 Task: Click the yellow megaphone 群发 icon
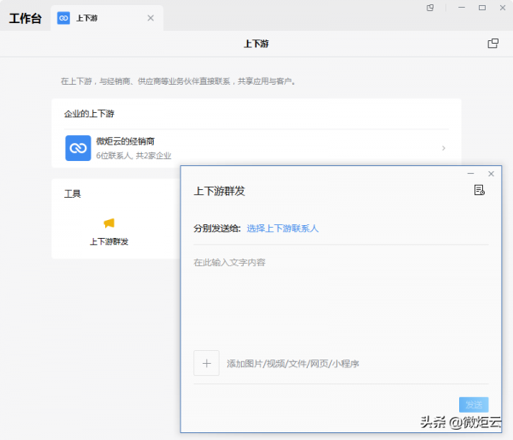(x=109, y=223)
